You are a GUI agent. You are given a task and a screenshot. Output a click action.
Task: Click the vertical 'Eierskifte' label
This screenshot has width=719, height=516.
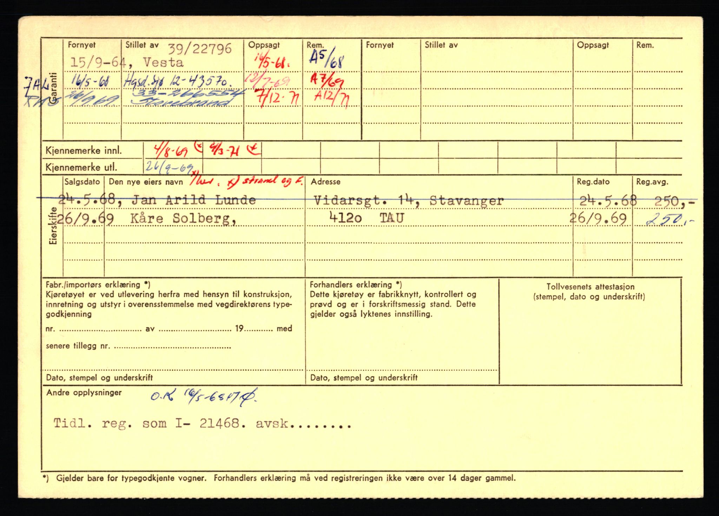pos(53,226)
